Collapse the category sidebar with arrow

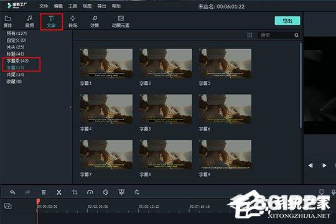tap(70, 107)
